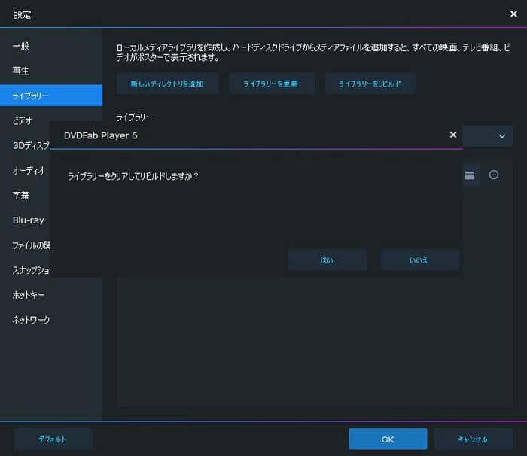
Task: Click the DVDFab Player 6 dialog title
Action: click(100, 135)
